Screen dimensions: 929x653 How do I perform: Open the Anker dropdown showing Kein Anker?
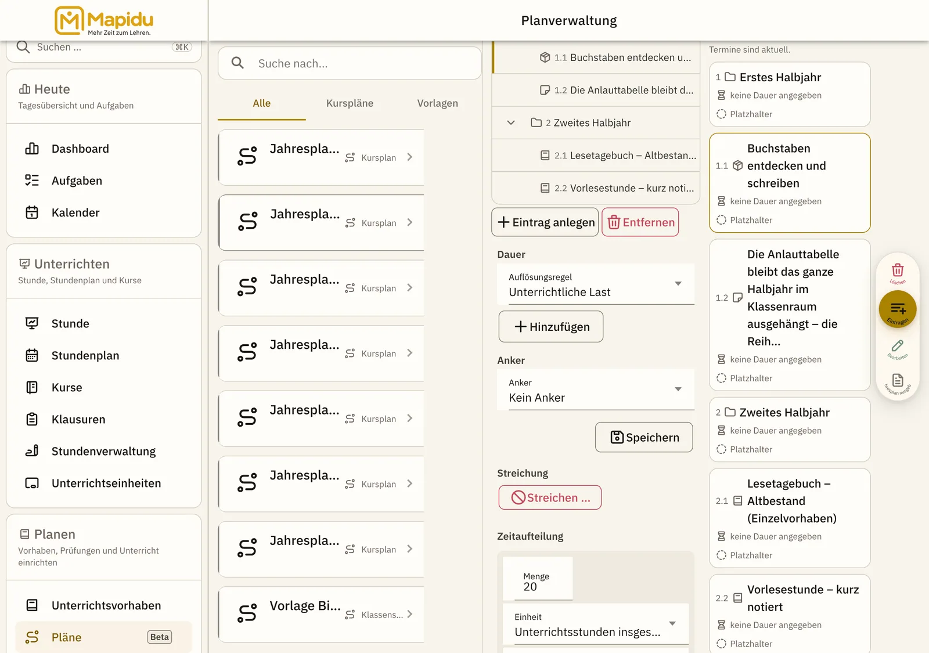click(596, 390)
